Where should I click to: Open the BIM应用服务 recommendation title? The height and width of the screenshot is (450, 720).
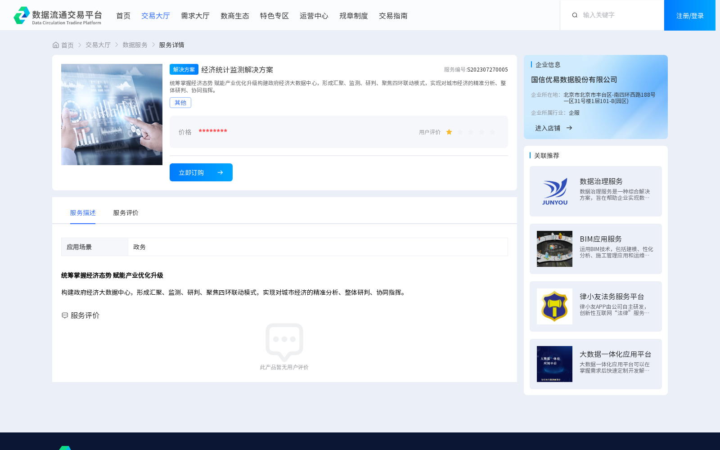(601, 239)
